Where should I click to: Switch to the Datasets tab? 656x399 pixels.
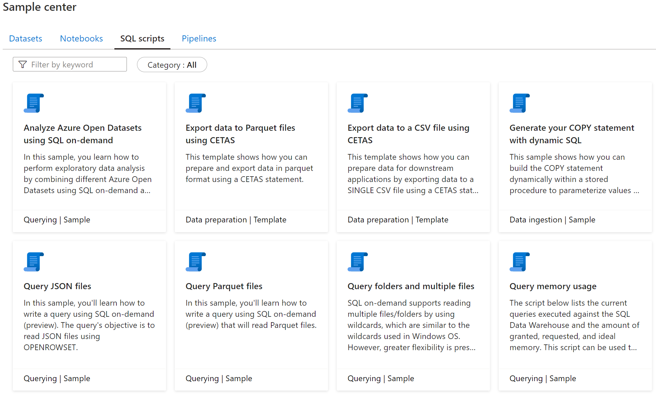point(26,38)
